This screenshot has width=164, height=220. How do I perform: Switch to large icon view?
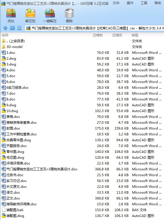(12, 28)
